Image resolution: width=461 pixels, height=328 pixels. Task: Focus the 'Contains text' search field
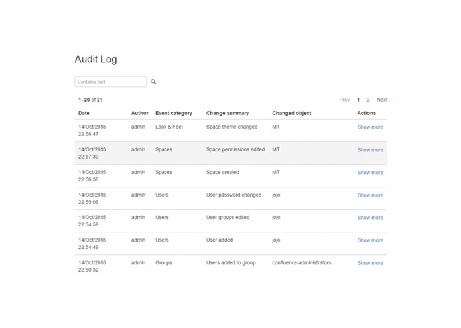click(111, 82)
